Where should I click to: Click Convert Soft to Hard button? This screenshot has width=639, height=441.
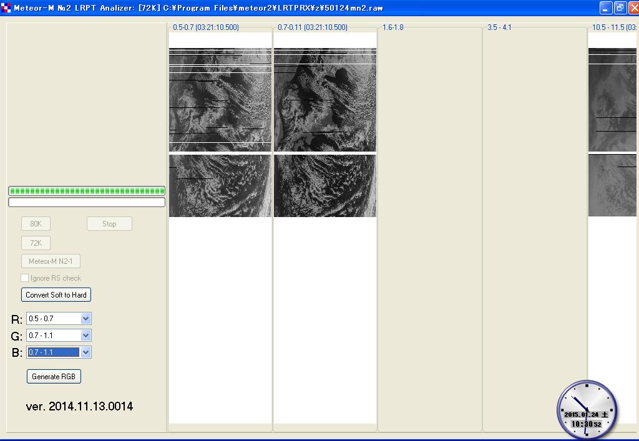point(56,294)
